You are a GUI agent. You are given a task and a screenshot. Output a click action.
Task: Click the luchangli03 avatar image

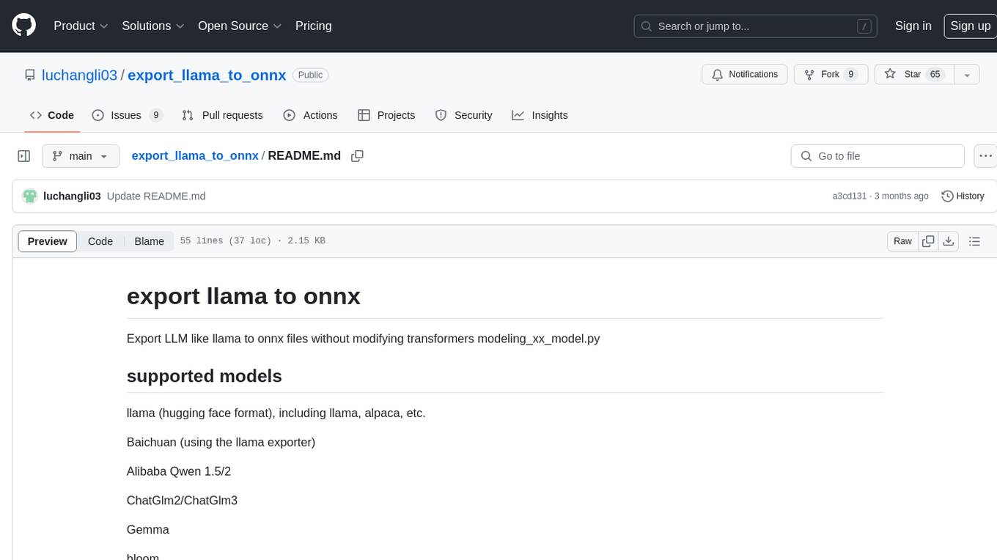point(30,196)
